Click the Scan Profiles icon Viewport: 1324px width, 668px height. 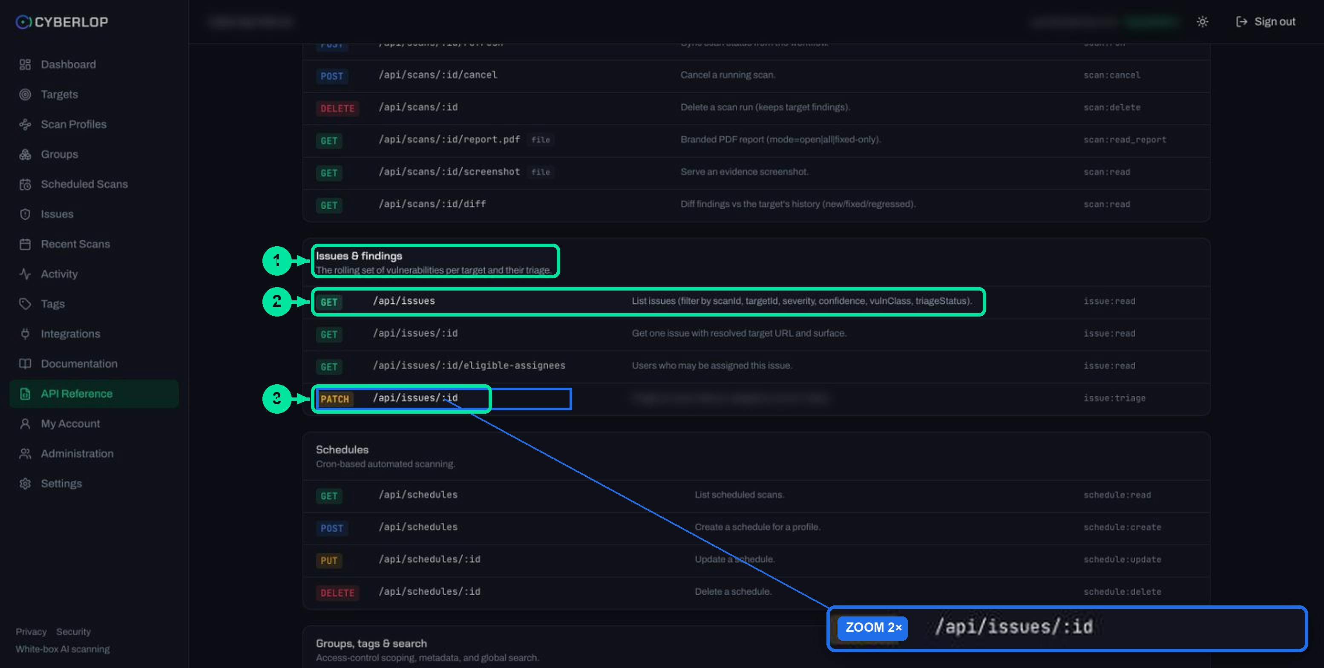pyautogui.click(x=25, y=124)
